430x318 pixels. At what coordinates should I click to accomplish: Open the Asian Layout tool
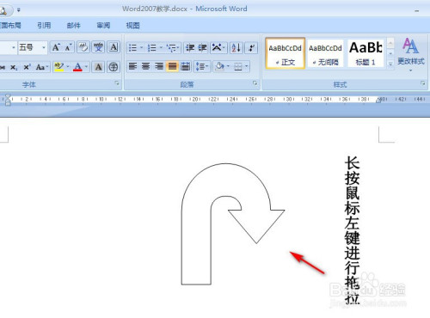click(x=218, y=48)
